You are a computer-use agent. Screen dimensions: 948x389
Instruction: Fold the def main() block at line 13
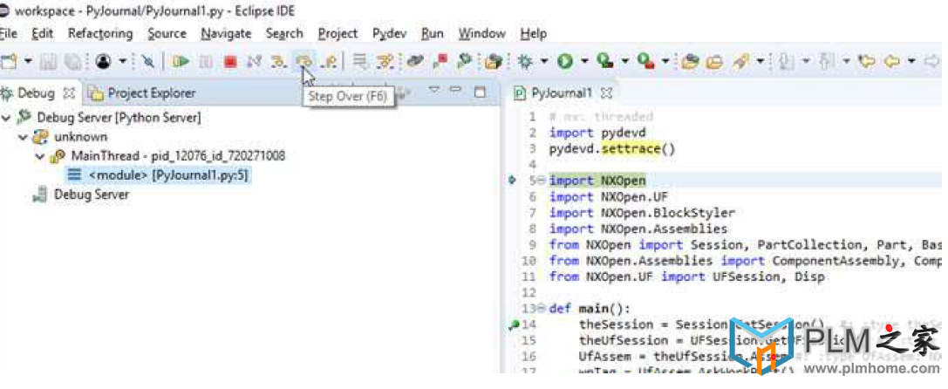click(x=541, y=309)
